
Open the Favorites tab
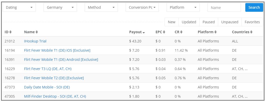pyautogui.click(x=252, y=22)
